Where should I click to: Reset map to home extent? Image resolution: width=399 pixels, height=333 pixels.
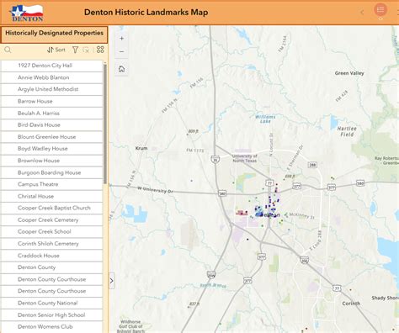pyautogui.click(x=121, y=69)
